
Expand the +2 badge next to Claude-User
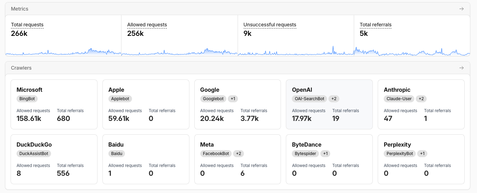click(421, 99)
